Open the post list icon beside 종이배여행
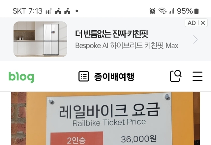 point(84,76)
